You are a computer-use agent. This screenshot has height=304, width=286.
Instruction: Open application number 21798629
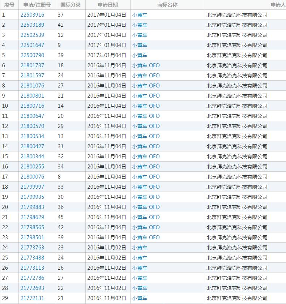point(32,217)
